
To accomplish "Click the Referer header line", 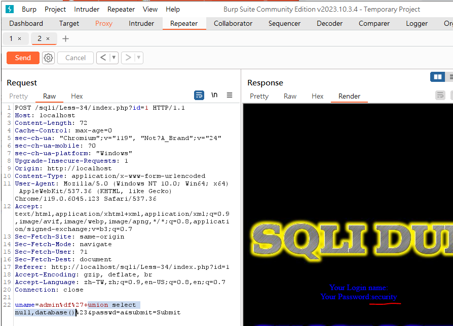I will coord(122,267).
